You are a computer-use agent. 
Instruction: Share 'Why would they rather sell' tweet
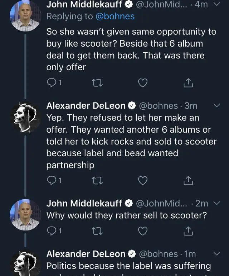pyautogui.click(x=188, y=231)
